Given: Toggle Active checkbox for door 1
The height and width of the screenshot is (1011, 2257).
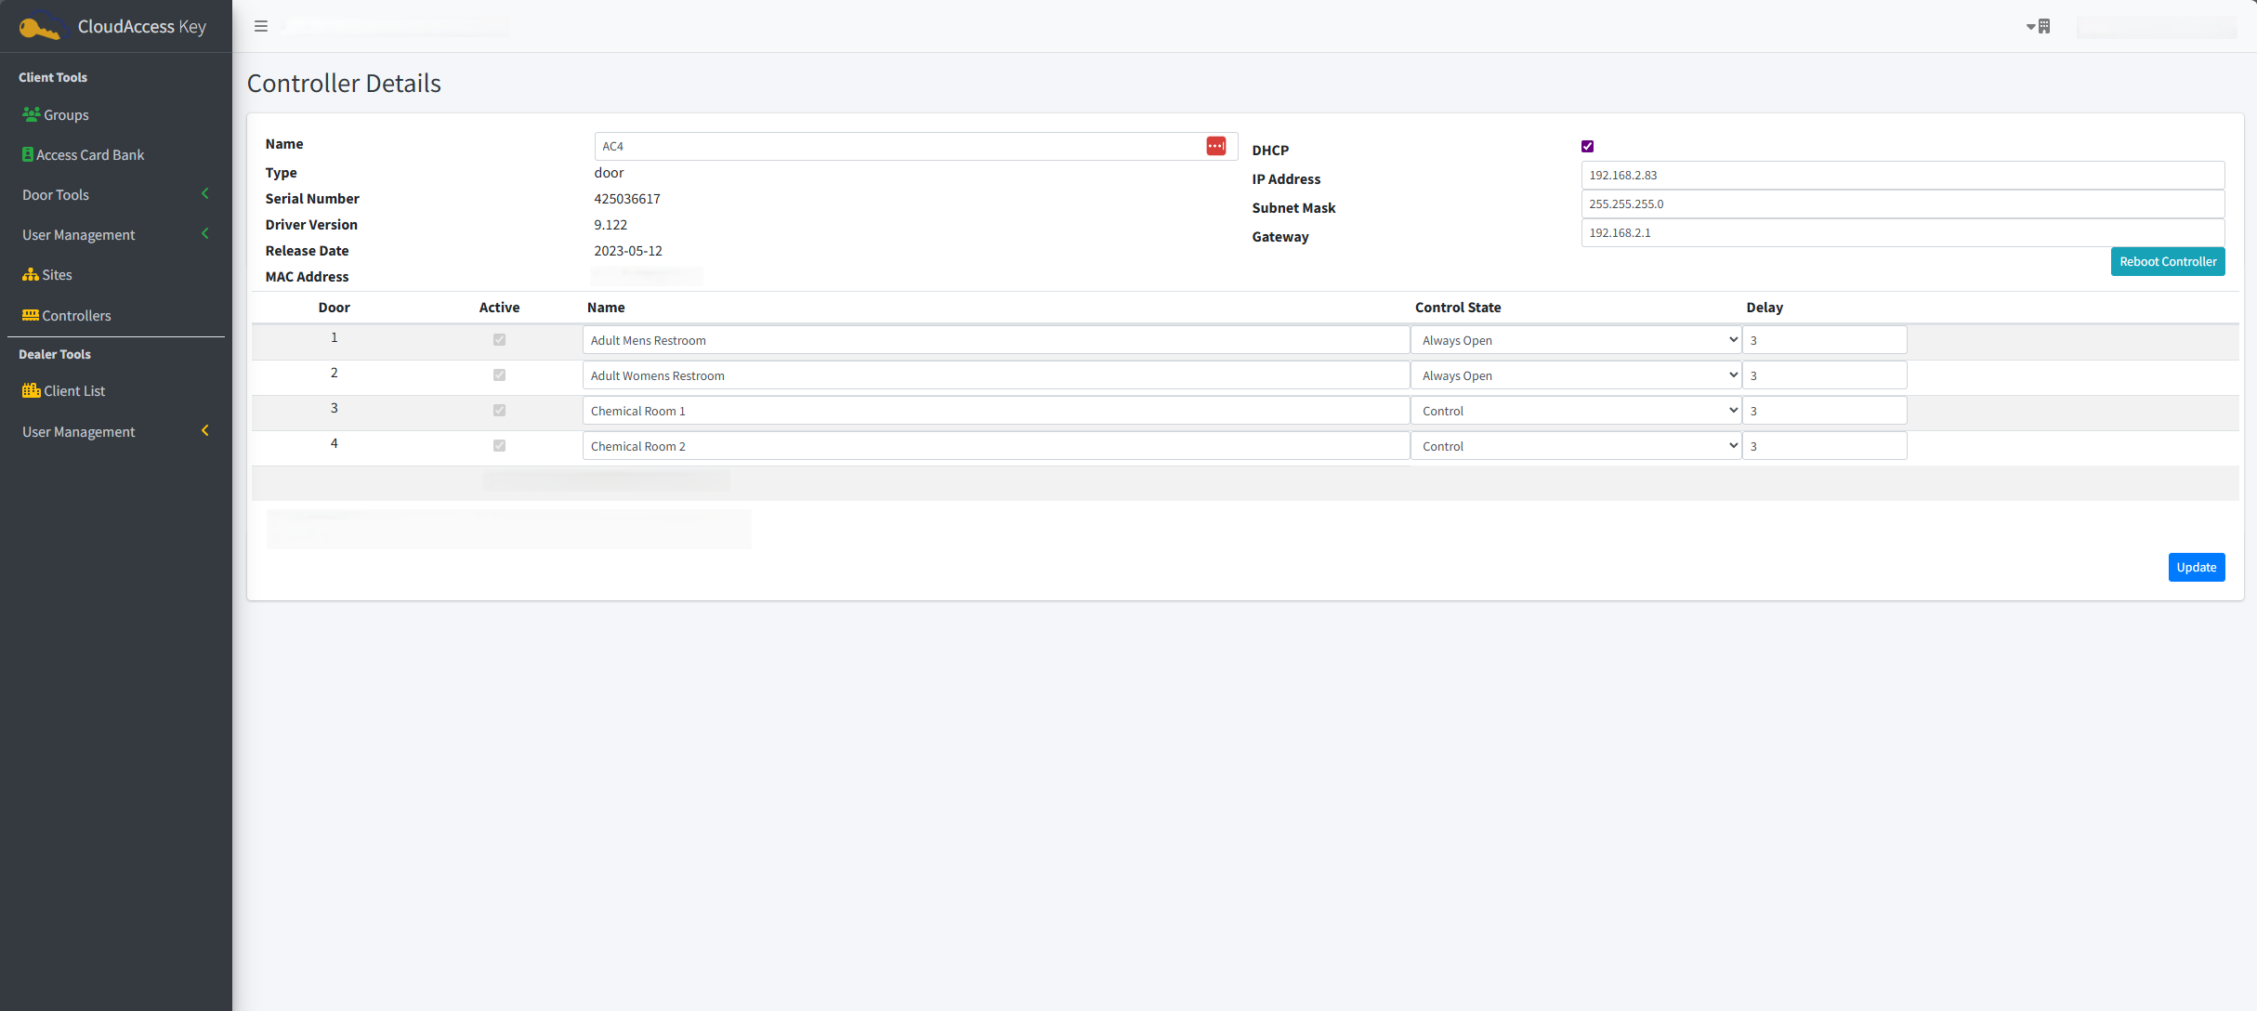Looking at the screenshot, I should [499, 339].
